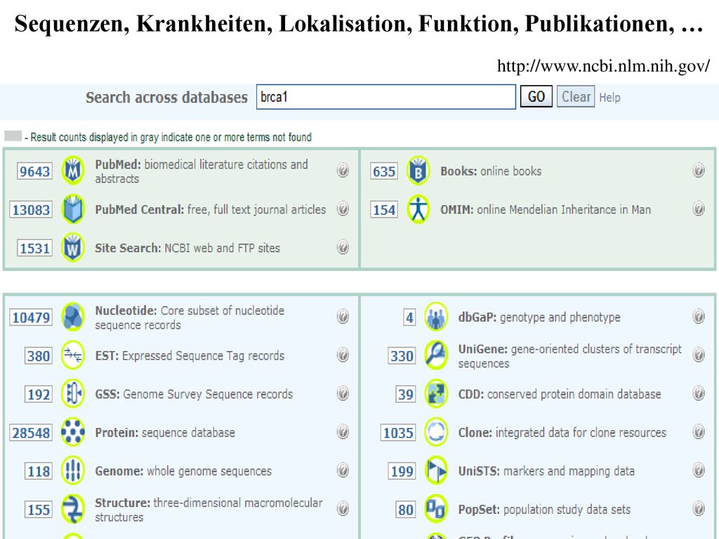This screenshot has height=539, width=719.
Task: Open the 10479 Nucleotide results count
Action: click(31, 318)
